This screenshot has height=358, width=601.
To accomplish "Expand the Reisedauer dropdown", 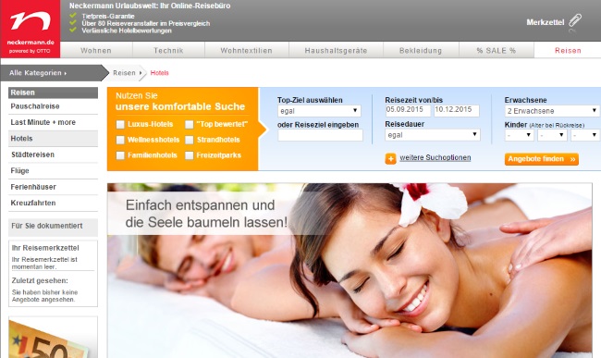I will (433, 135).
